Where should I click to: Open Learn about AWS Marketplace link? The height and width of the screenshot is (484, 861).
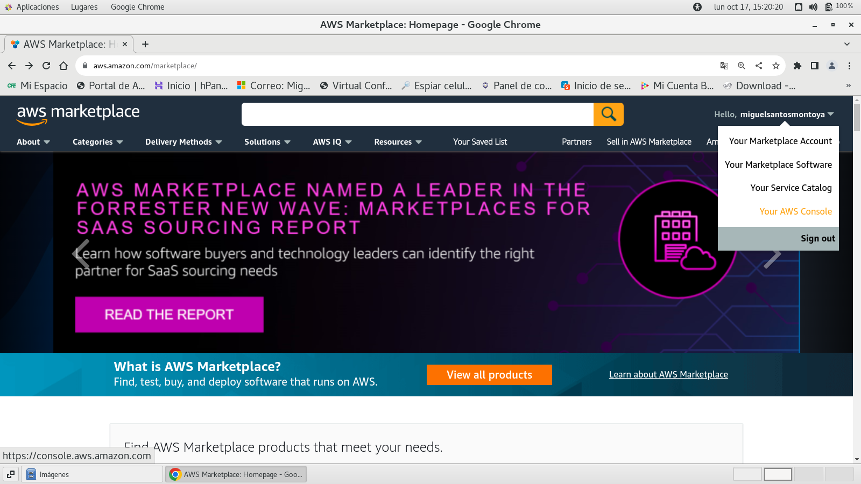pos(668,374)
